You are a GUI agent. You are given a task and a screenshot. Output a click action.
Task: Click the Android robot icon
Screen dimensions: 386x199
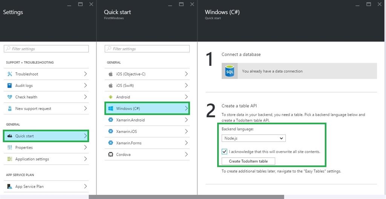[x=111, y=97]
